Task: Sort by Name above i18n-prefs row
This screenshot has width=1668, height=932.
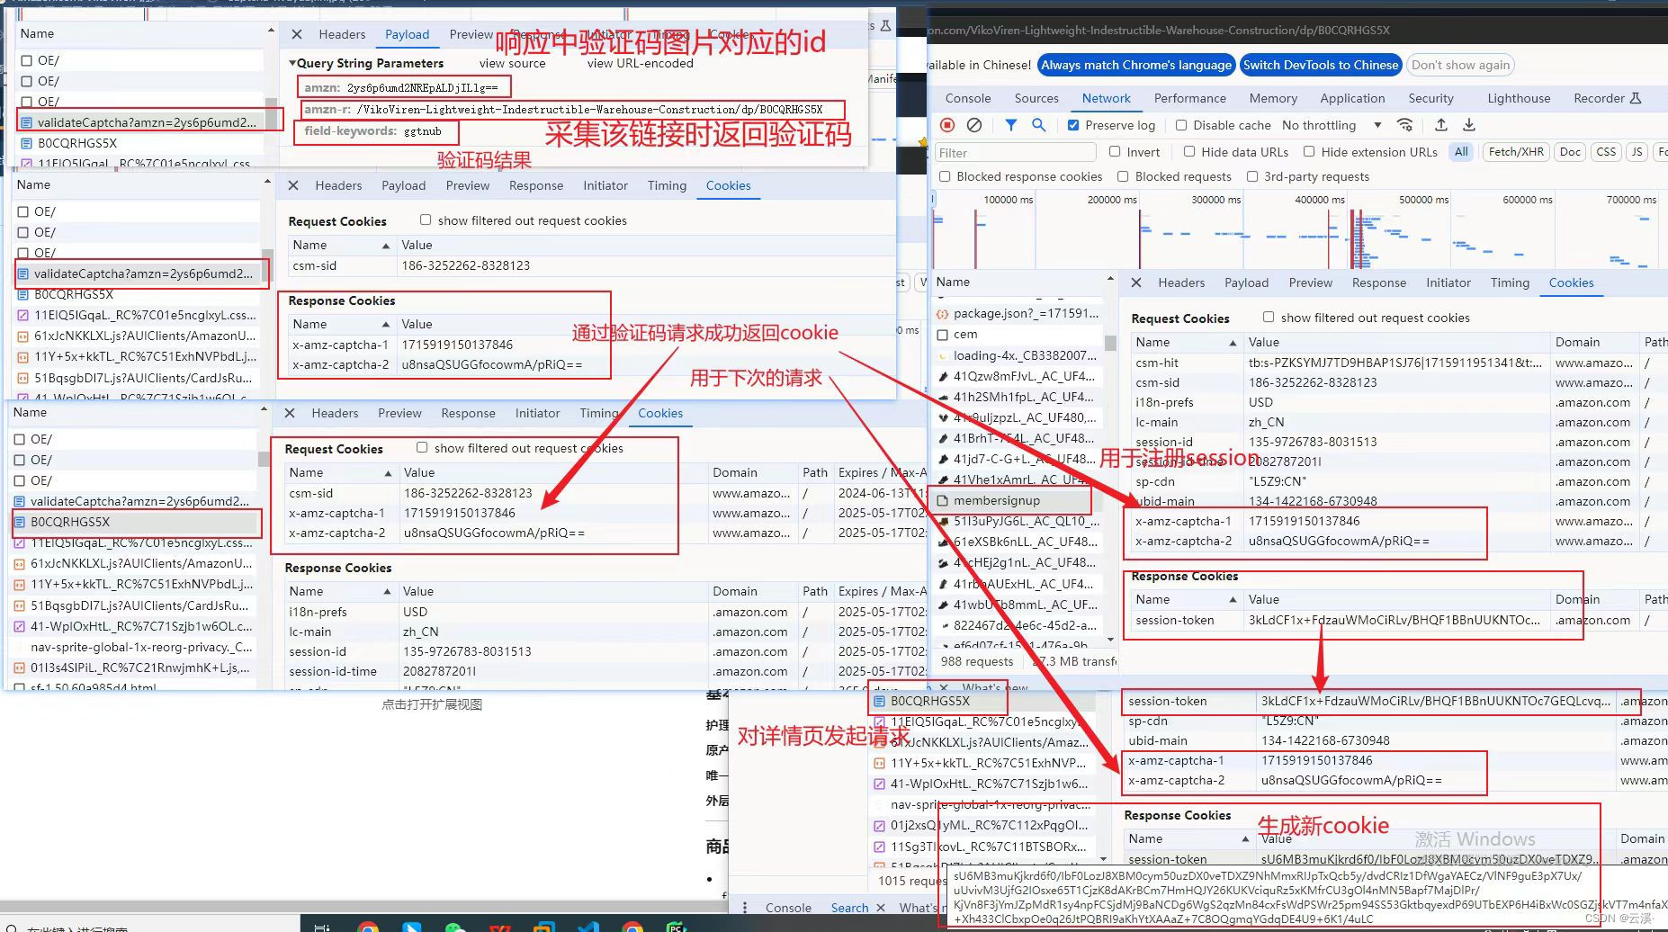Action: click(340, 591)
